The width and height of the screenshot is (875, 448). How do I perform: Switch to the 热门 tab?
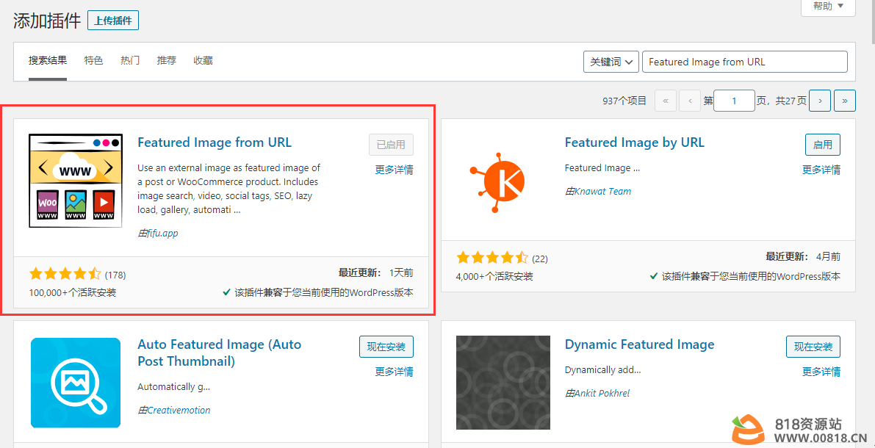click(130, 60)
